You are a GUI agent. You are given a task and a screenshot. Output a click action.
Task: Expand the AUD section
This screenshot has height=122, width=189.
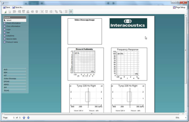tap(14, 69)
